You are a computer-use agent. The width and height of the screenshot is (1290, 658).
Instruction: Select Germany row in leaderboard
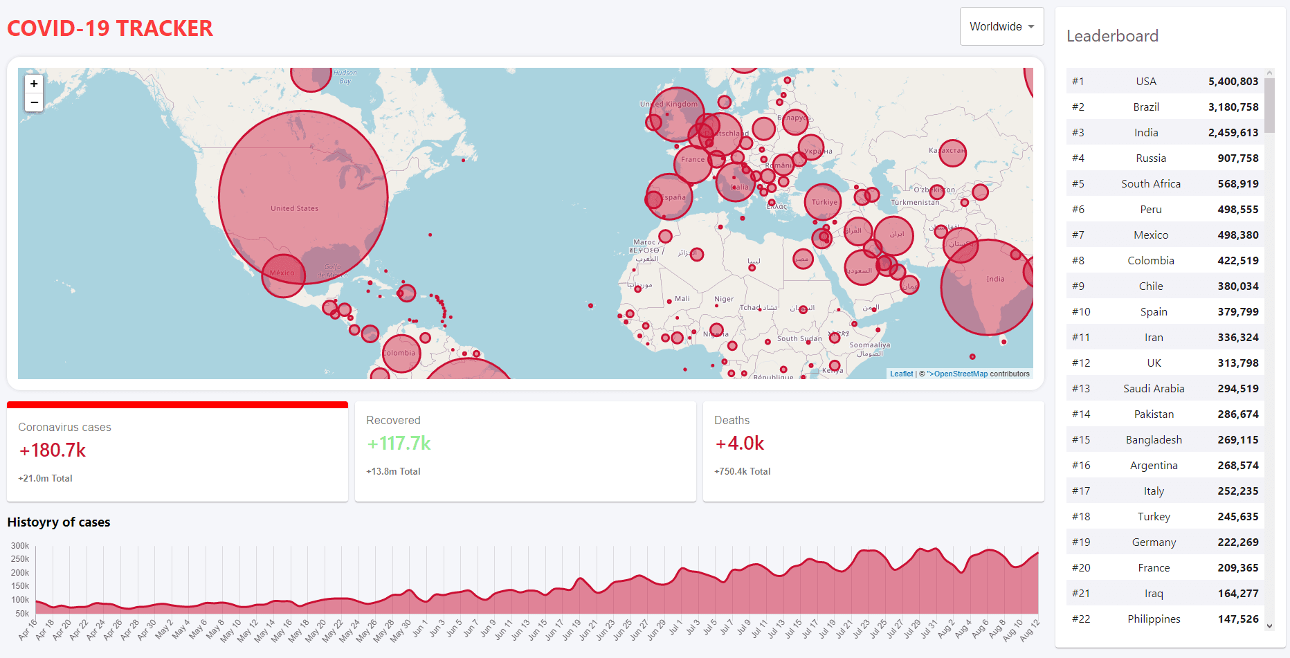(1165, 542)
